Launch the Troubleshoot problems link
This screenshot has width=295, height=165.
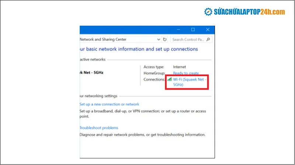(x=99, y=128)
